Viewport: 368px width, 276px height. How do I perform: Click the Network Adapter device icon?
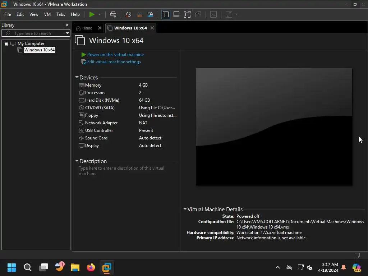[82, 123]
